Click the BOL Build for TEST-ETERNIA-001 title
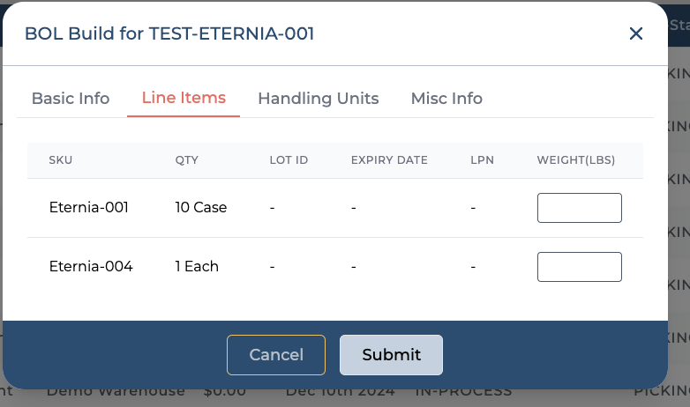This screenshot has height=407, width=690. [169, 33]
